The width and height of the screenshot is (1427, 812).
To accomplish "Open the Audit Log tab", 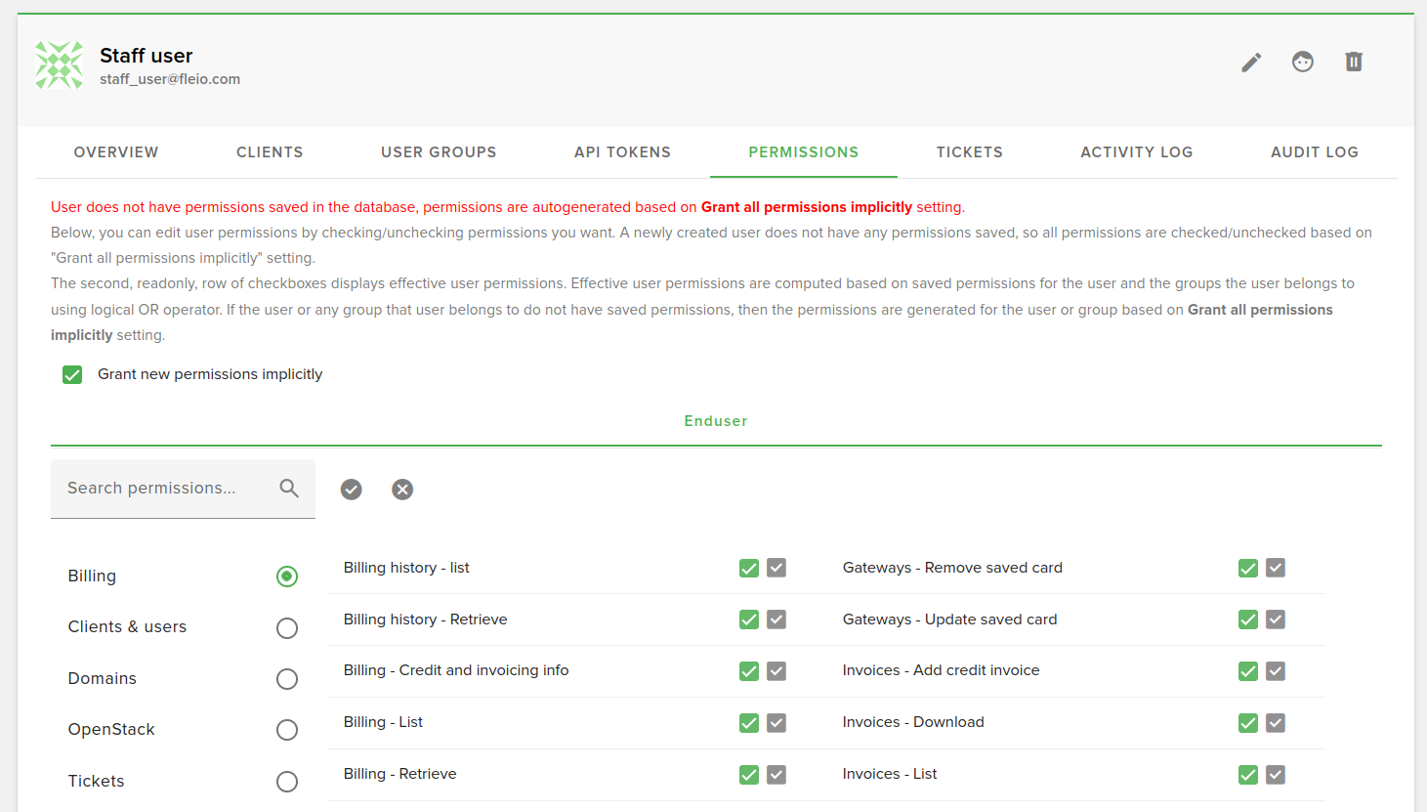I will [1315, 152].
